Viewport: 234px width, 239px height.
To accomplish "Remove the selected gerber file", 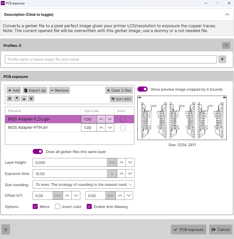I will pos(59,90).
